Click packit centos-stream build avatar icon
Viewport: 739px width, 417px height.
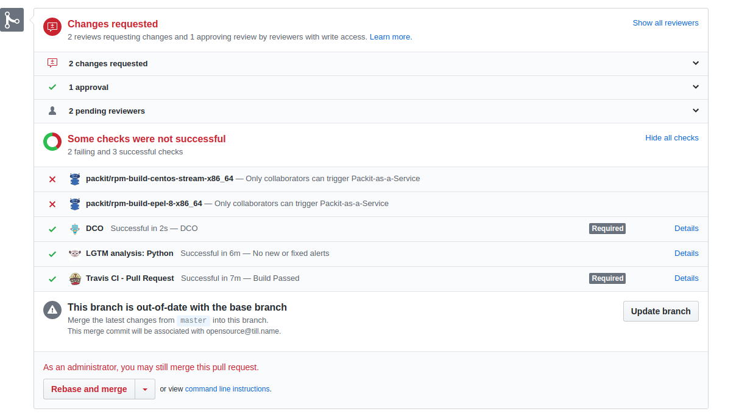click(75, 179)
